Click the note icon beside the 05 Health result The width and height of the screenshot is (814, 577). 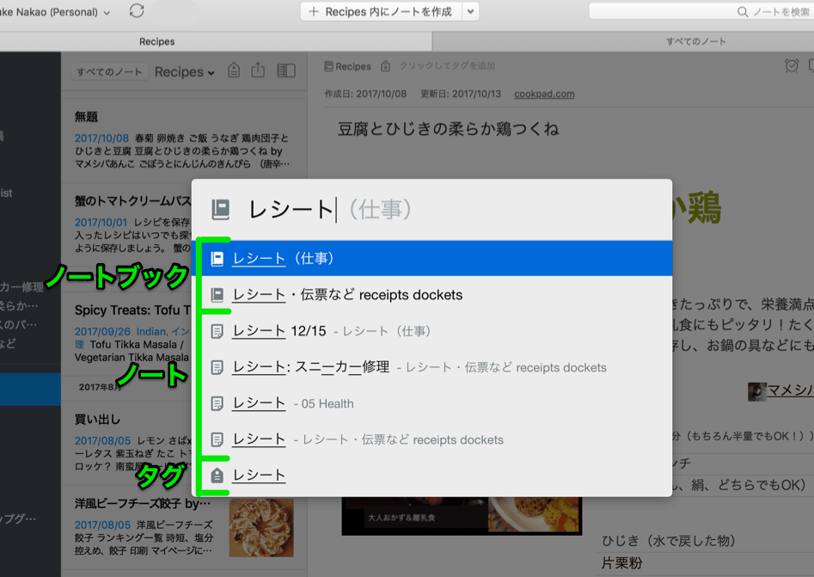(x=217, y=403)
